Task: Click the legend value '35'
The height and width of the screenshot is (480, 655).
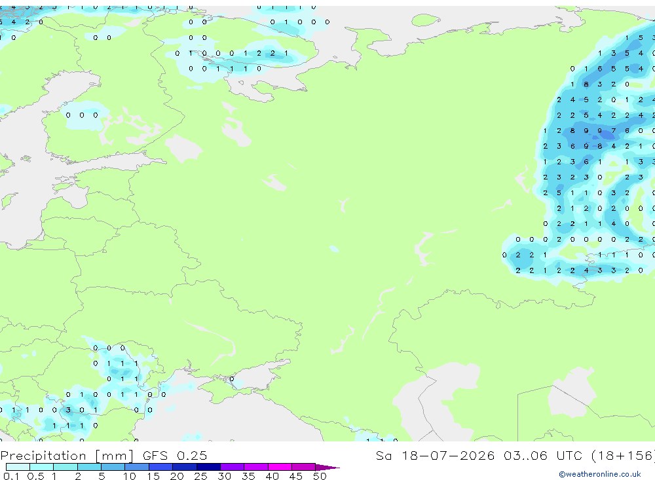Action: coord(248,476)
